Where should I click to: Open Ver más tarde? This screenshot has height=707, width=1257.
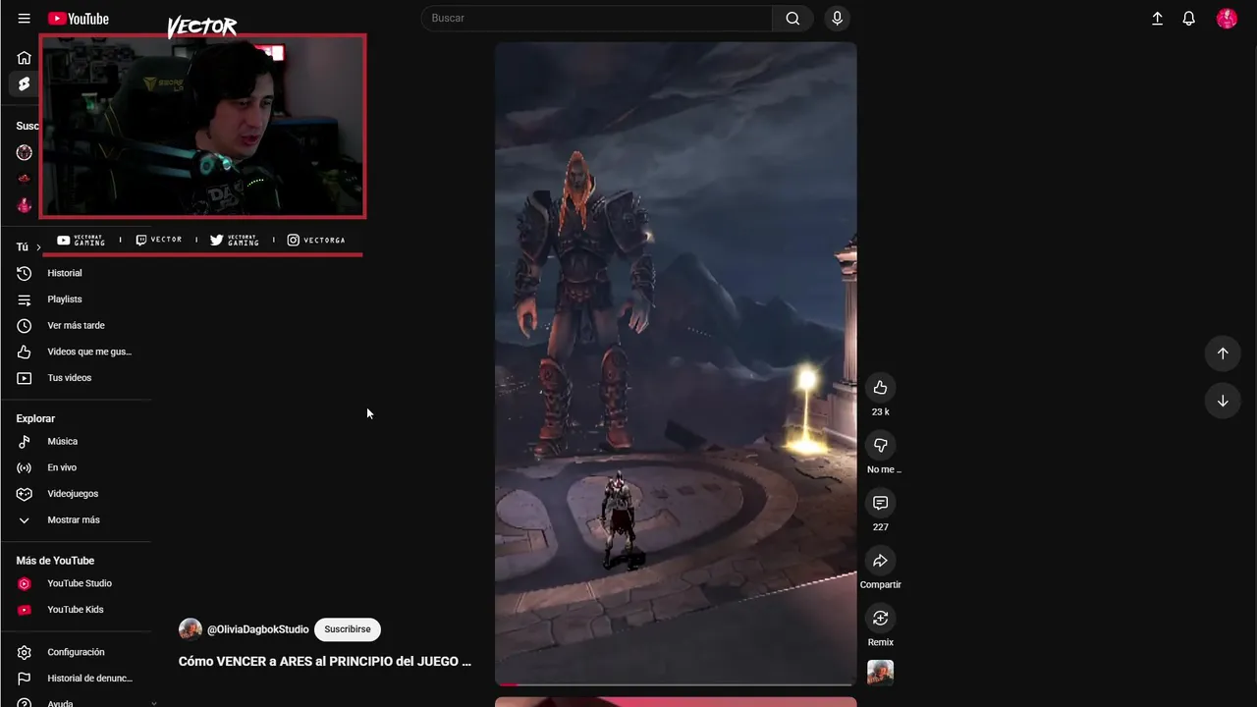click(76, 326)
